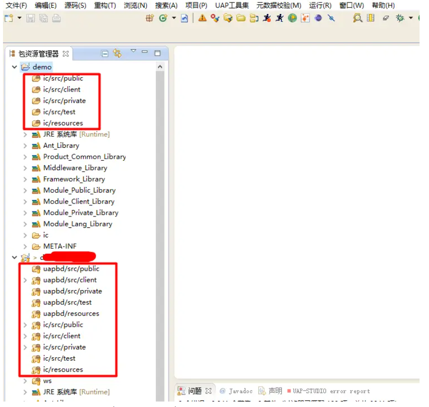This screenshot has height=407, width=429.
Task: Collapse the demo project node
Action: (14, 67)
